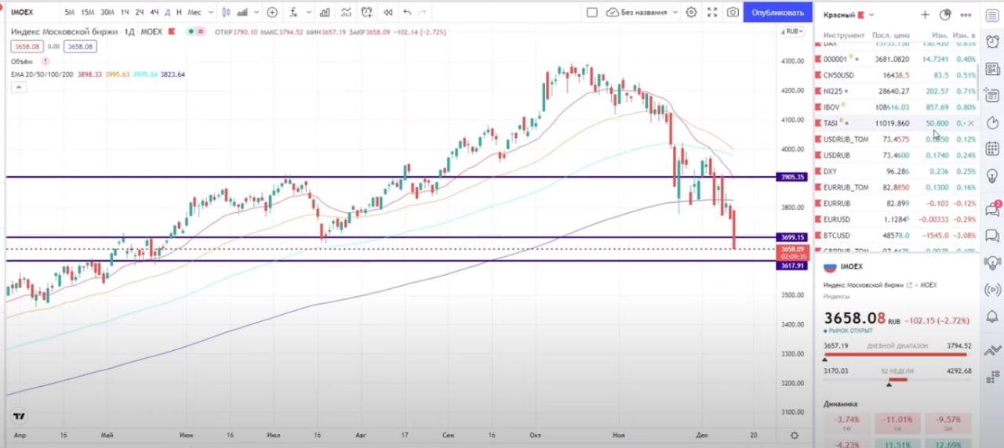Image resolution: width=1004 pixels, height=448 pixels.
Task: Undo the last chart action
Action: point(406,13)
